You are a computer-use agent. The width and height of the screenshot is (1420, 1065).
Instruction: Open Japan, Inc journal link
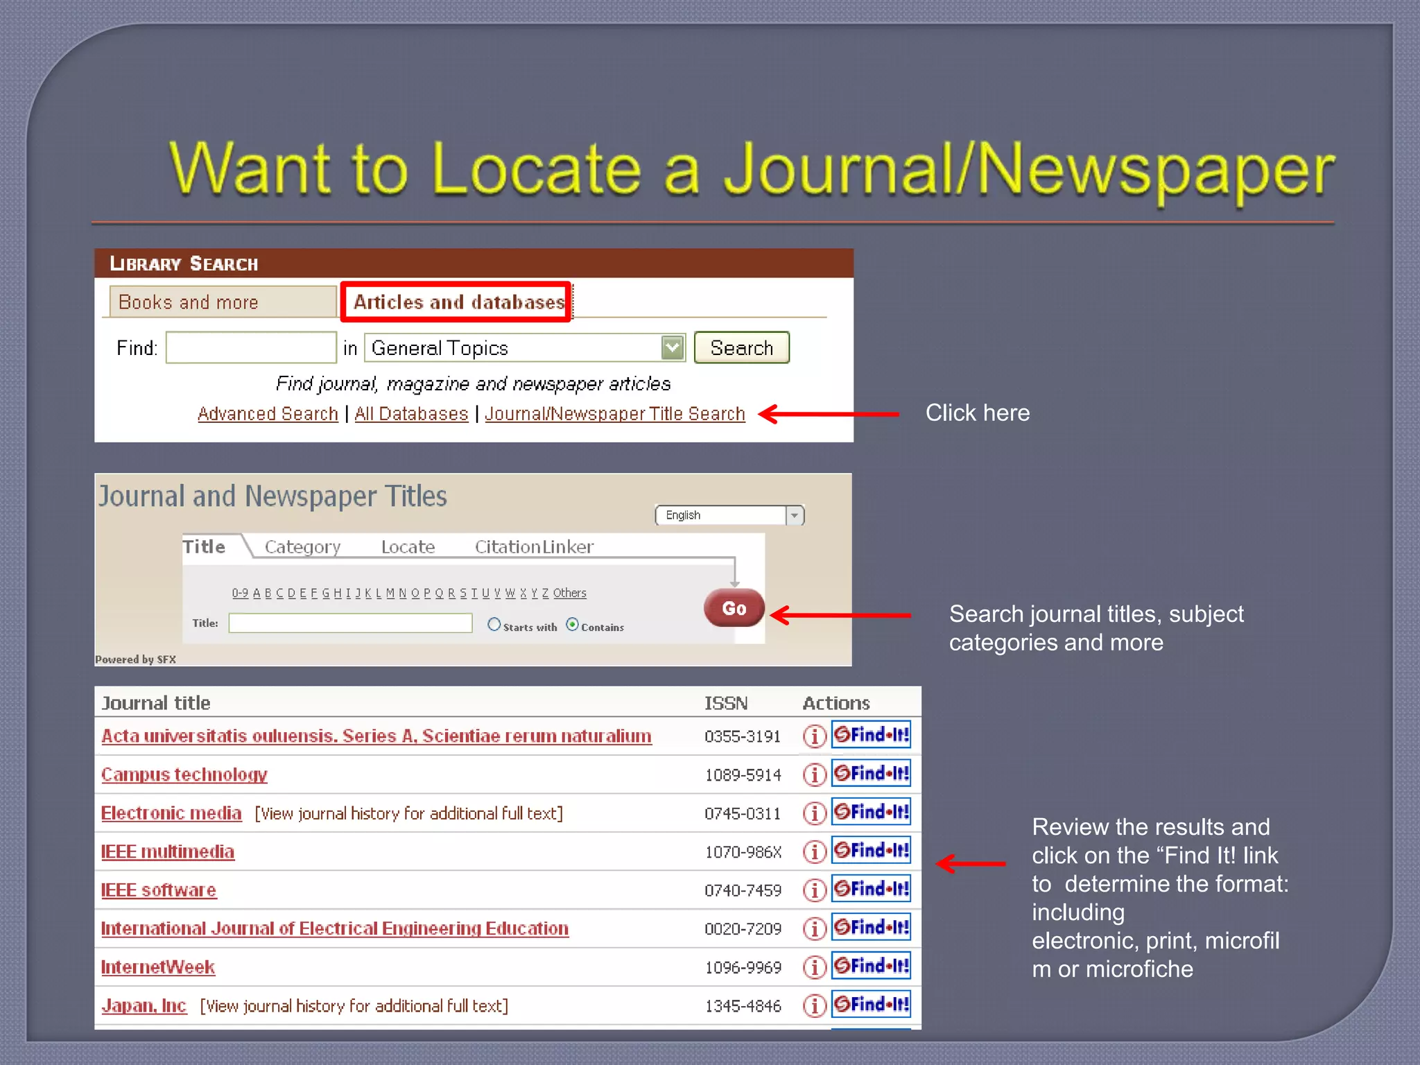(144, 1005)
